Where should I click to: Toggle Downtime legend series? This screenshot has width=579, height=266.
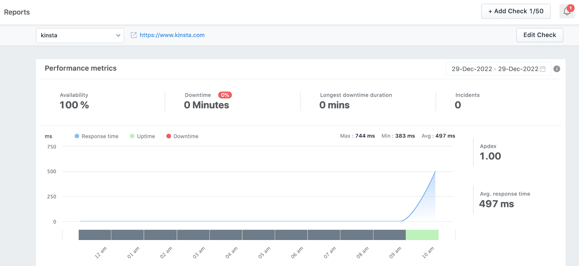(182, 136)
